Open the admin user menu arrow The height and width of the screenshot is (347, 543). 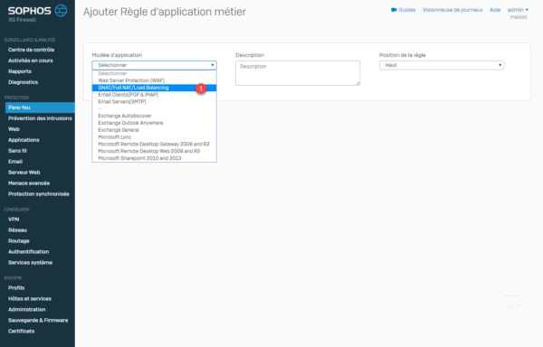(527, 10)
